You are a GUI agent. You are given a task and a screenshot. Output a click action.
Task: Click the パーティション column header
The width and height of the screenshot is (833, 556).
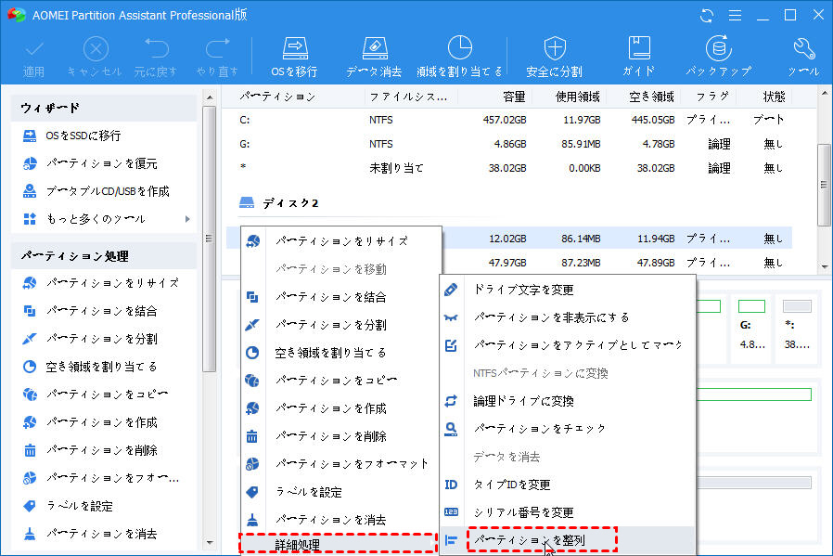pos(277,97)
